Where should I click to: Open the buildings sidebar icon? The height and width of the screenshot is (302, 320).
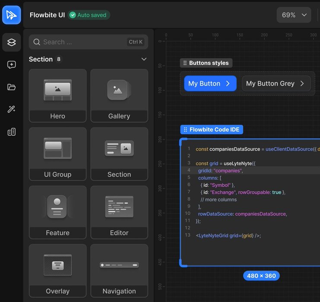pyautogui.click(x=11, y=132)
